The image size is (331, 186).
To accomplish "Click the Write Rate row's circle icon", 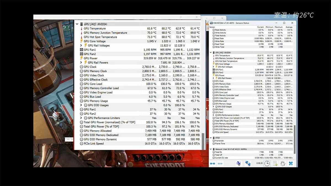I will (x=213, y=41).
